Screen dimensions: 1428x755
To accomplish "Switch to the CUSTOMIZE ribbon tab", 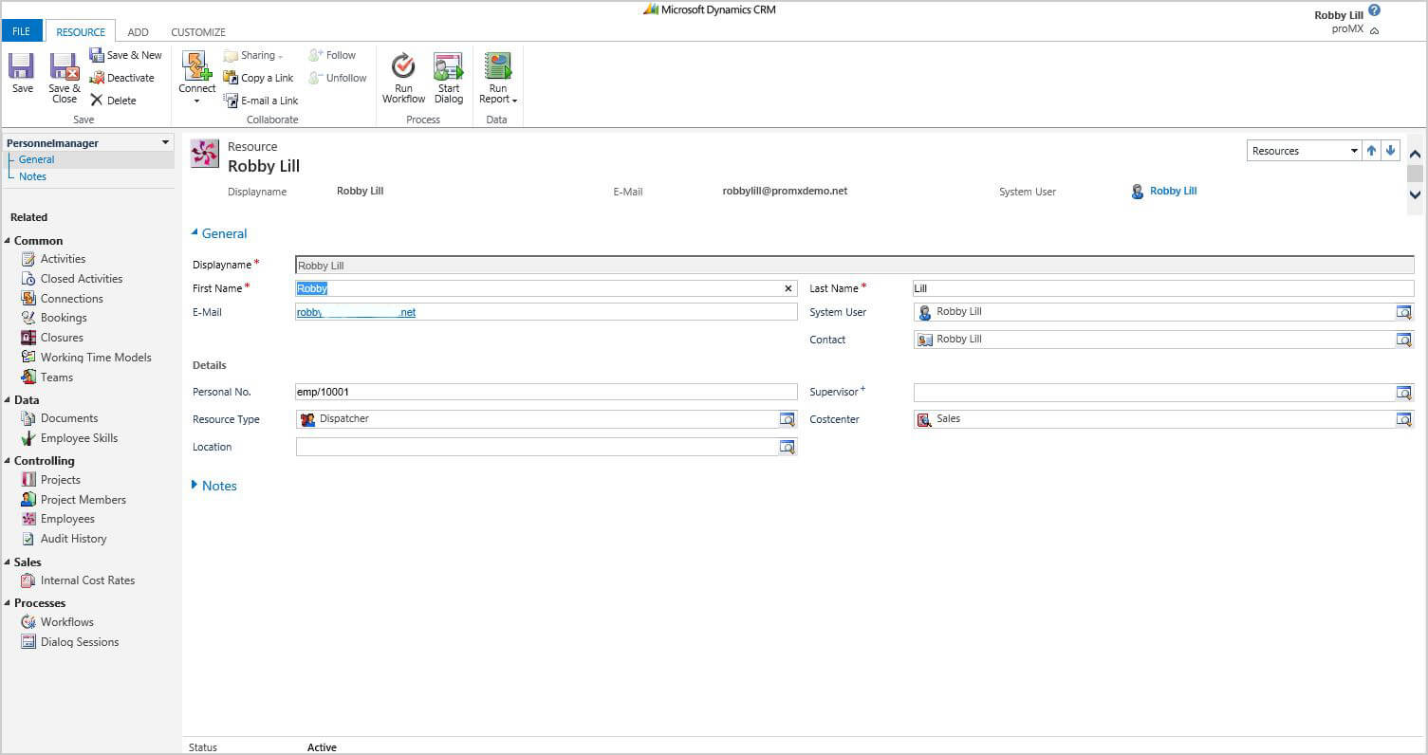I will (198, 32).
